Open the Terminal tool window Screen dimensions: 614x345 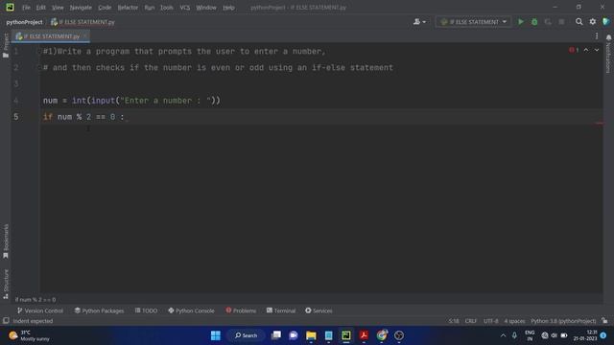click(x=281, y=310)
